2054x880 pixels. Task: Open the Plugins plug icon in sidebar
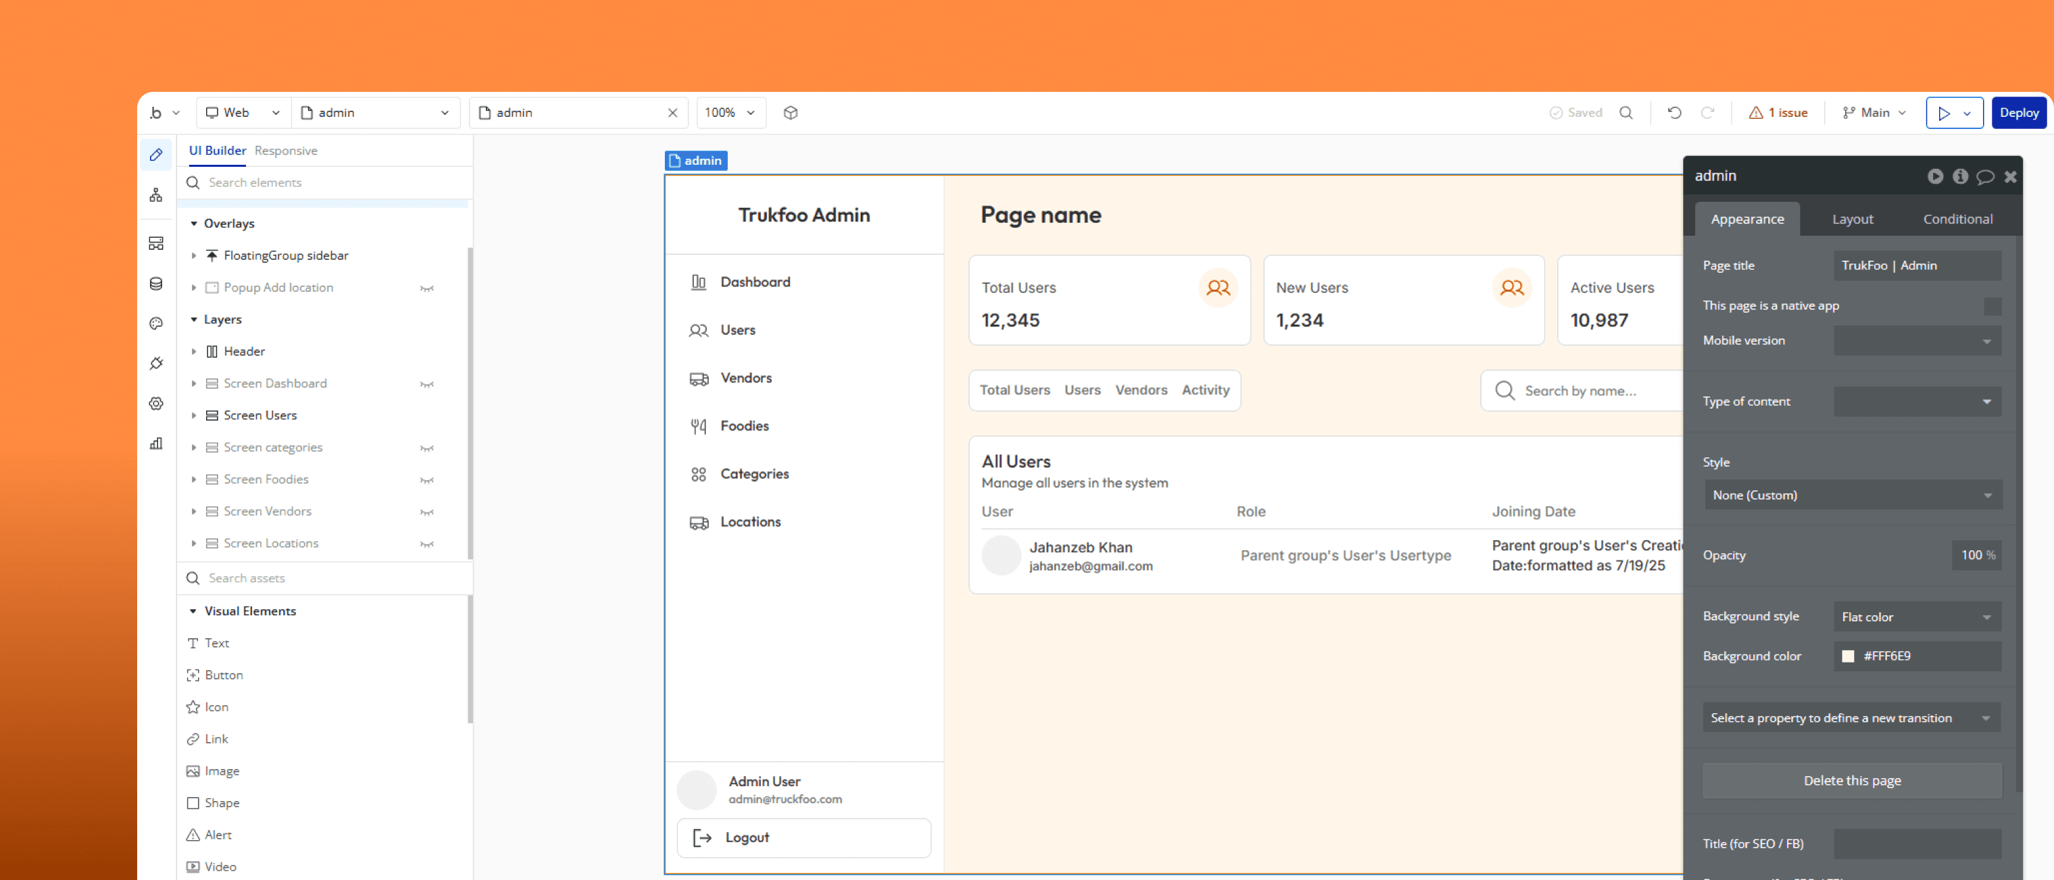156,363
